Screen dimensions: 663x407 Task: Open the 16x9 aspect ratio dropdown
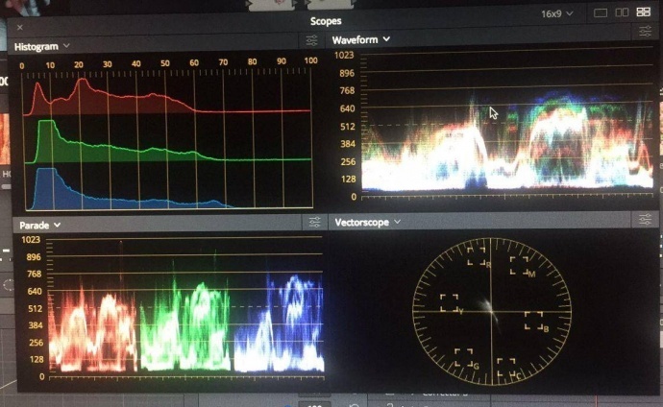click(557, 13)
